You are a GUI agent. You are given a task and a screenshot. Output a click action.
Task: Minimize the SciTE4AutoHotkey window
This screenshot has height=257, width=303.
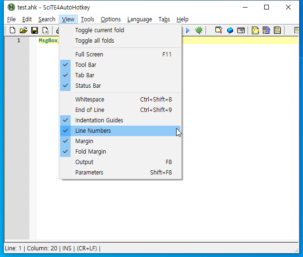click(245, 8)
